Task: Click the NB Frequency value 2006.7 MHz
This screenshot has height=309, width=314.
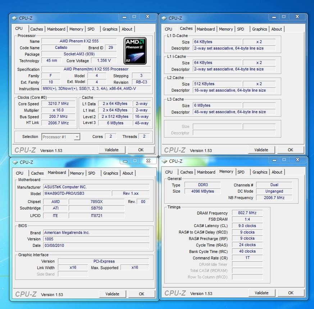Action: point(274,198)
